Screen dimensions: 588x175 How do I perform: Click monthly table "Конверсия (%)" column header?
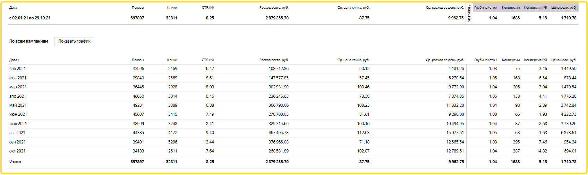point(535,60)
